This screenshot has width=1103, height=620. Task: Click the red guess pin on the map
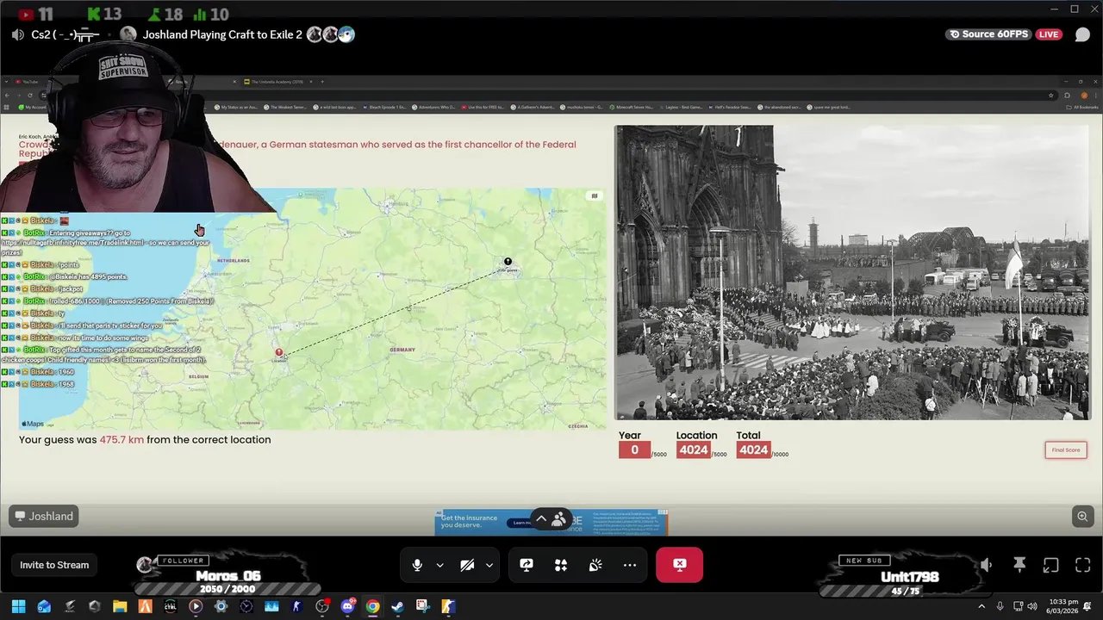pyautogui.click(x=279, y=352)
